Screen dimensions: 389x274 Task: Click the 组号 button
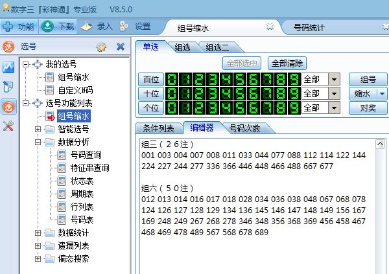click(368, 80)
